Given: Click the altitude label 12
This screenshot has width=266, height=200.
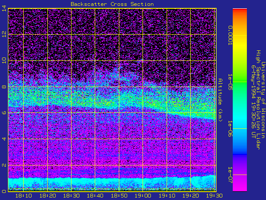Looking at the screenshot, I should pyautogui.click(x=4, y=34).
